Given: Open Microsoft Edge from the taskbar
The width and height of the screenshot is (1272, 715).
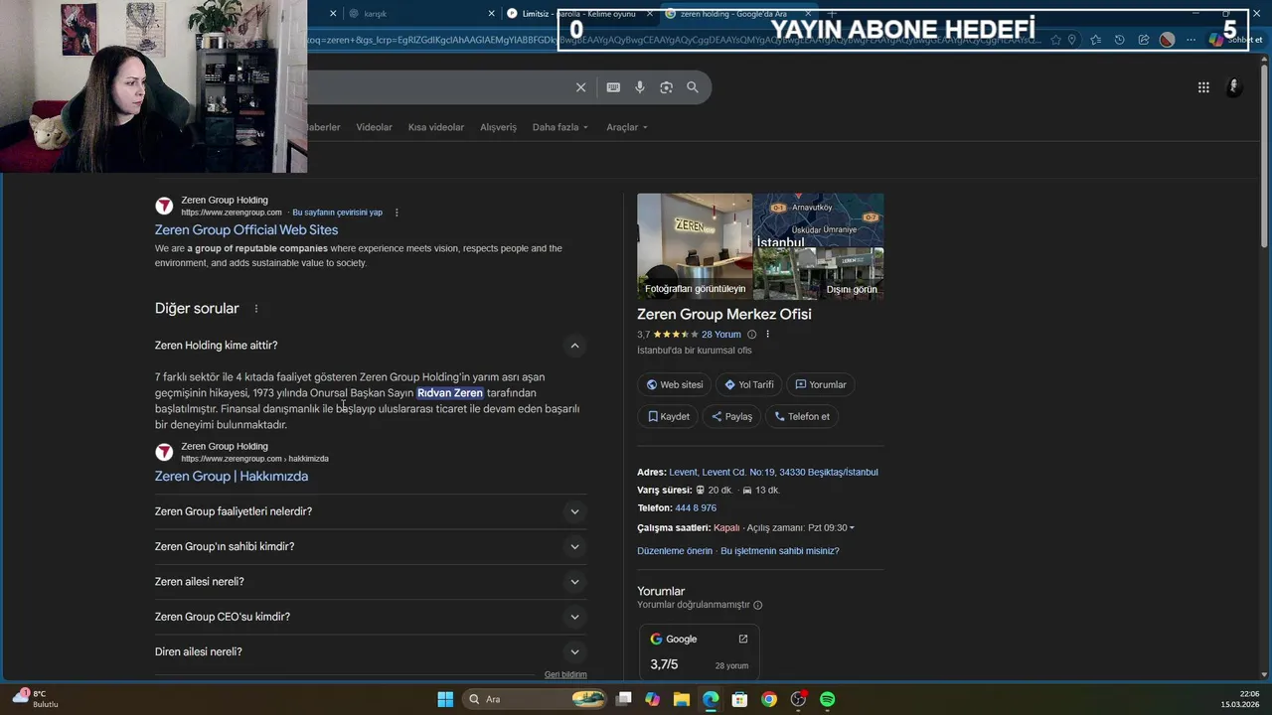Looking at the screenshot, I should pos(711,699).
